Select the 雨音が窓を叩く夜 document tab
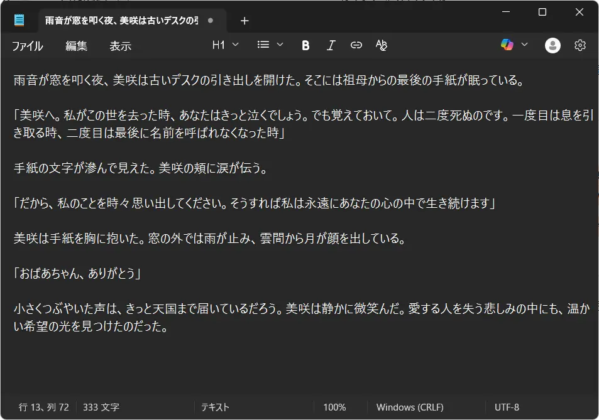Screen dimensions: 599x420 pos(121,21)
